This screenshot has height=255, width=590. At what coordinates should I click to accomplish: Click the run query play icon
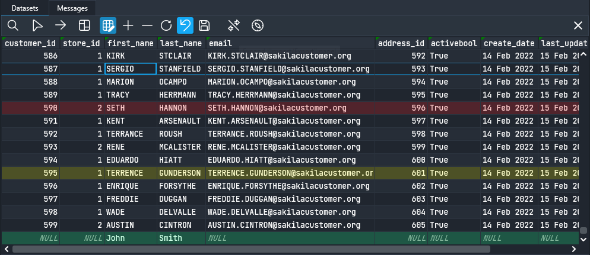tap(37, 25)
